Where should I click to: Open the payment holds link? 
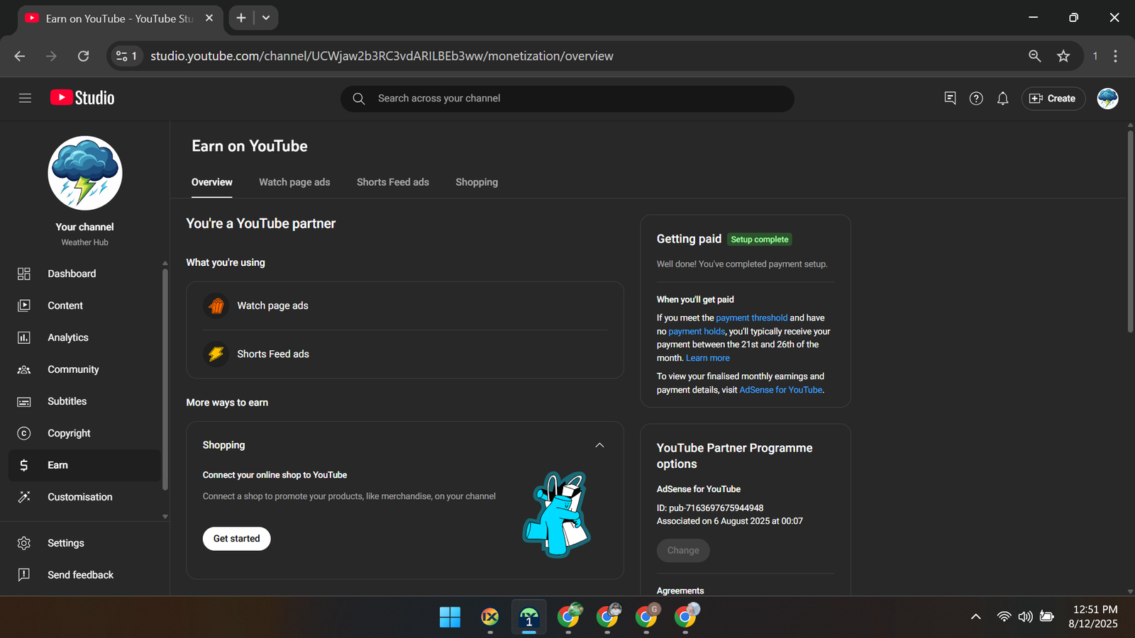[x=697, y=331]
